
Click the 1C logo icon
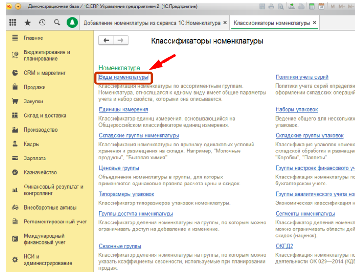pos(9,6)
